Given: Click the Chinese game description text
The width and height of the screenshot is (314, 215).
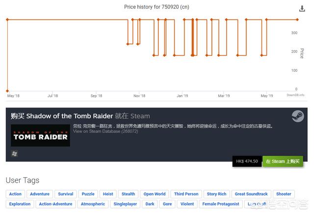Looking at the screenshot, I should pos(173,126).
